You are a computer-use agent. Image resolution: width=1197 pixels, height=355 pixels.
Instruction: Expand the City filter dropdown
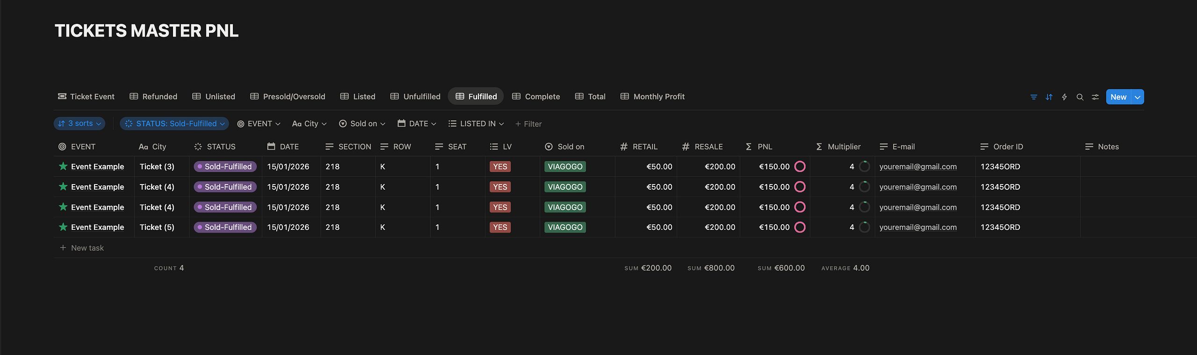[x=309, y=124]
